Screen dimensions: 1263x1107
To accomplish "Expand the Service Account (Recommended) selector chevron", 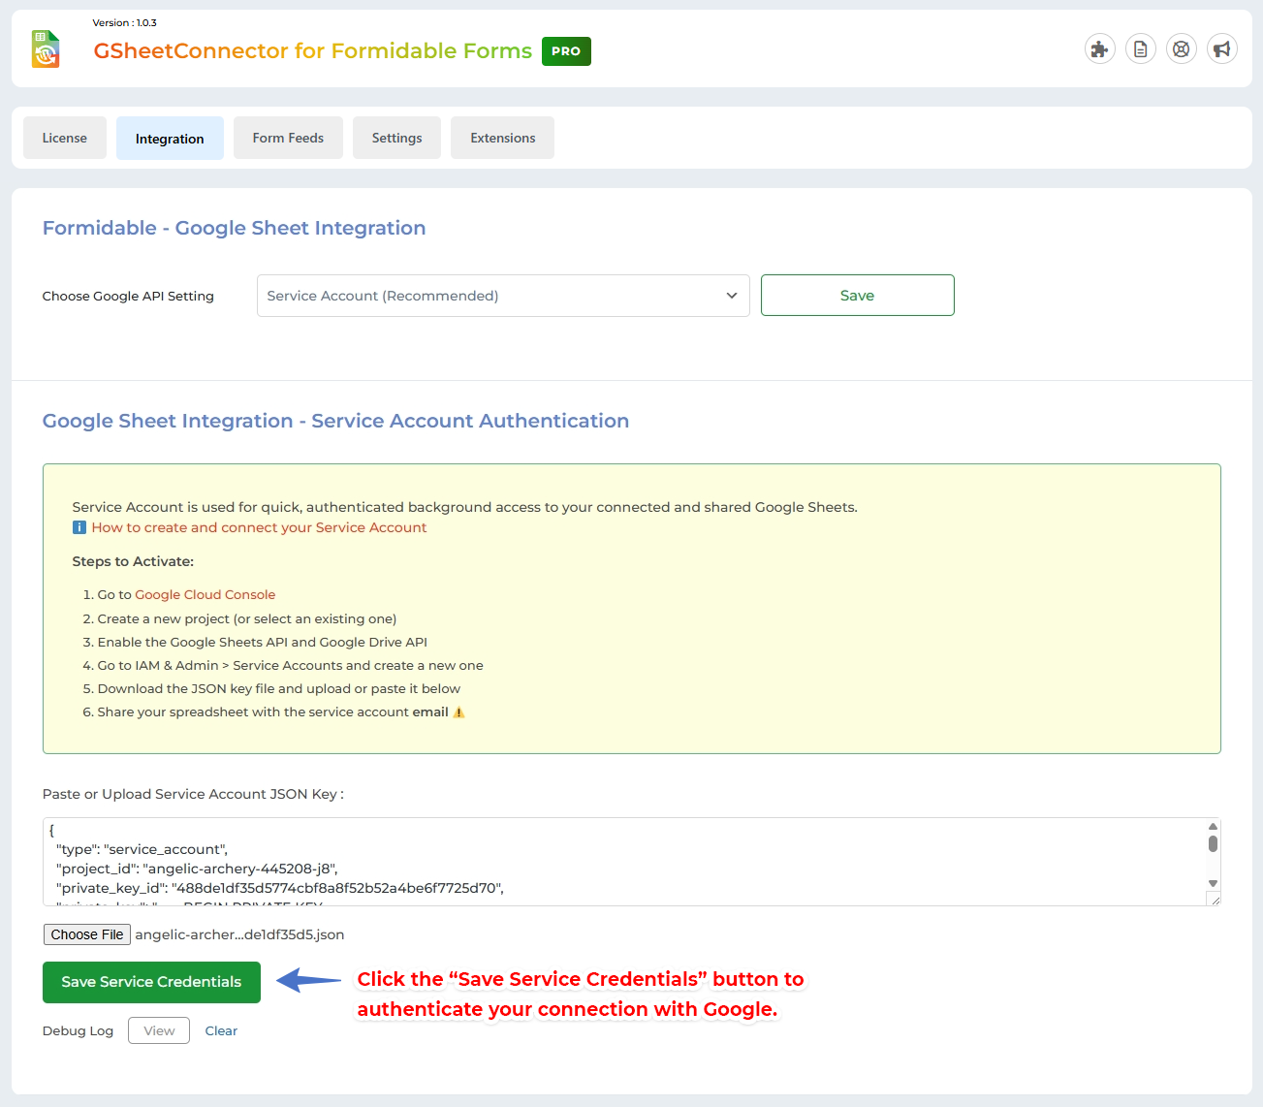I will tap(732, 296).
